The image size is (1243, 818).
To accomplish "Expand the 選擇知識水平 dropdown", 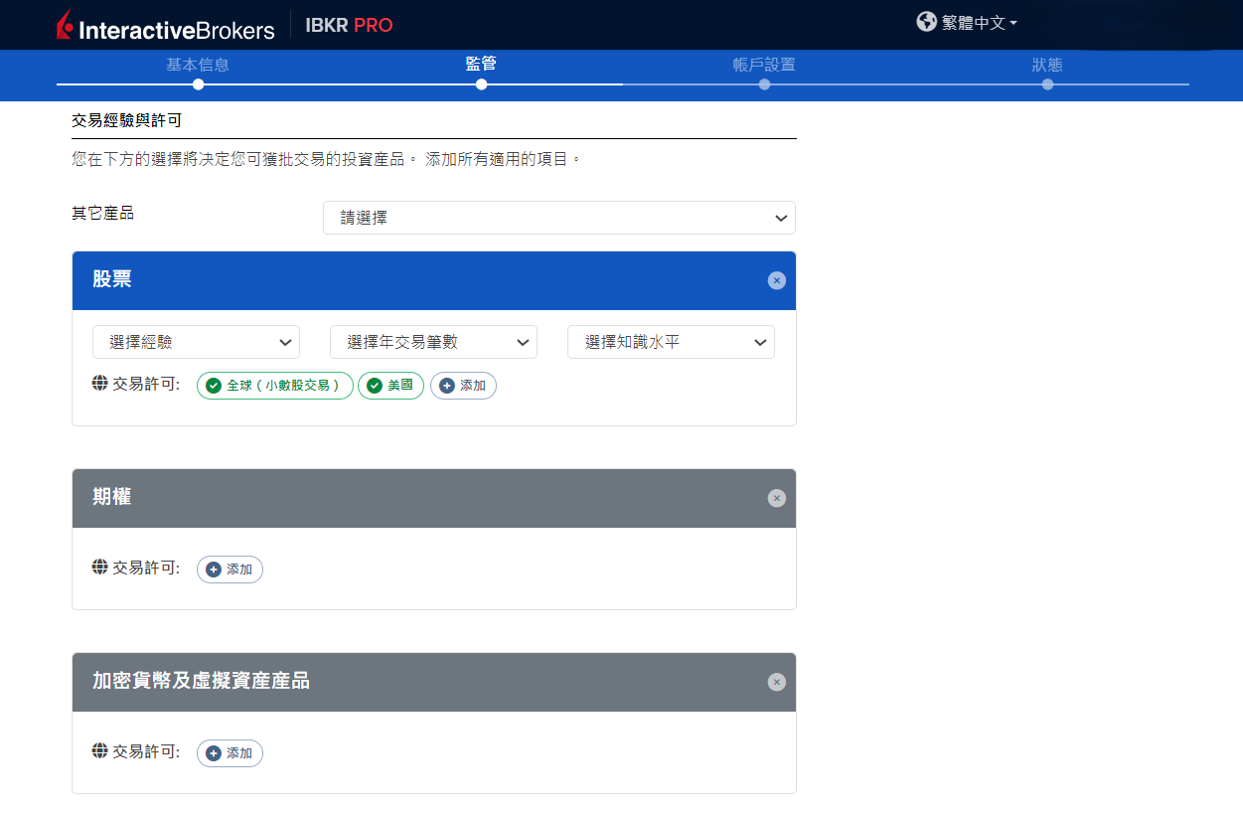I will pyautogui.click(x=671, y=342).
